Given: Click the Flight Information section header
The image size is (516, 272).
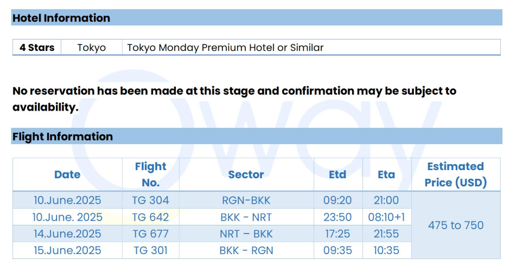Looking at the screenshot, I should 257,137.
